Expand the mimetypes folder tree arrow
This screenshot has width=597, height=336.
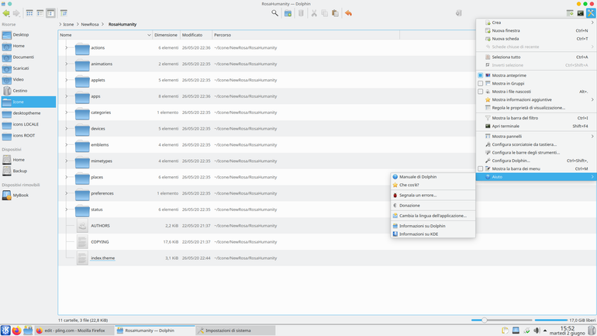tap(66, 161)
